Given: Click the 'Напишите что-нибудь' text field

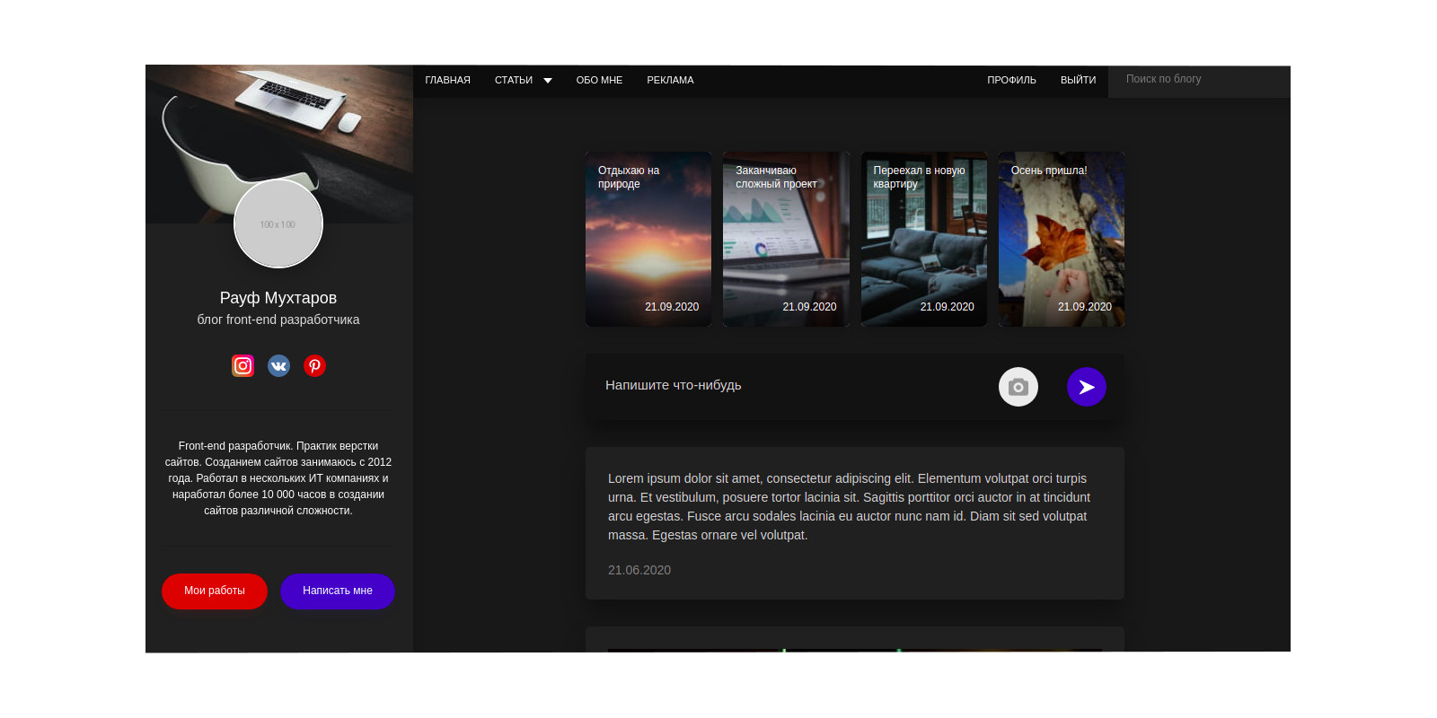Looking at the screenshot, I should pos(790,385).
